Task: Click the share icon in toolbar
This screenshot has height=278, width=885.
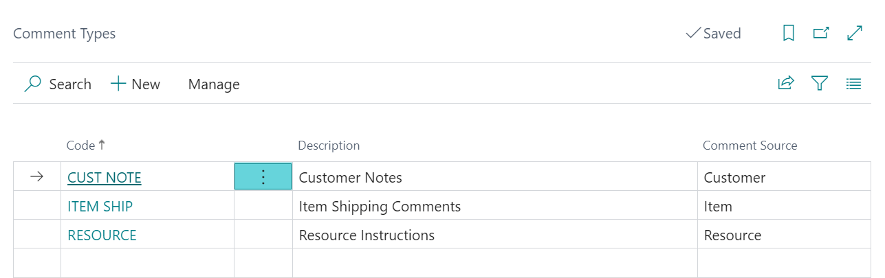Action: pos(786,84)
